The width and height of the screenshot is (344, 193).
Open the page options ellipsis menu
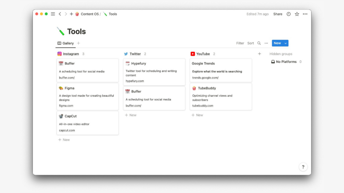tap(305, 14)
